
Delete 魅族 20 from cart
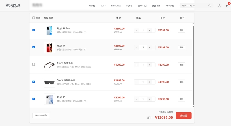pyautogui.click(x=182, y=99)
